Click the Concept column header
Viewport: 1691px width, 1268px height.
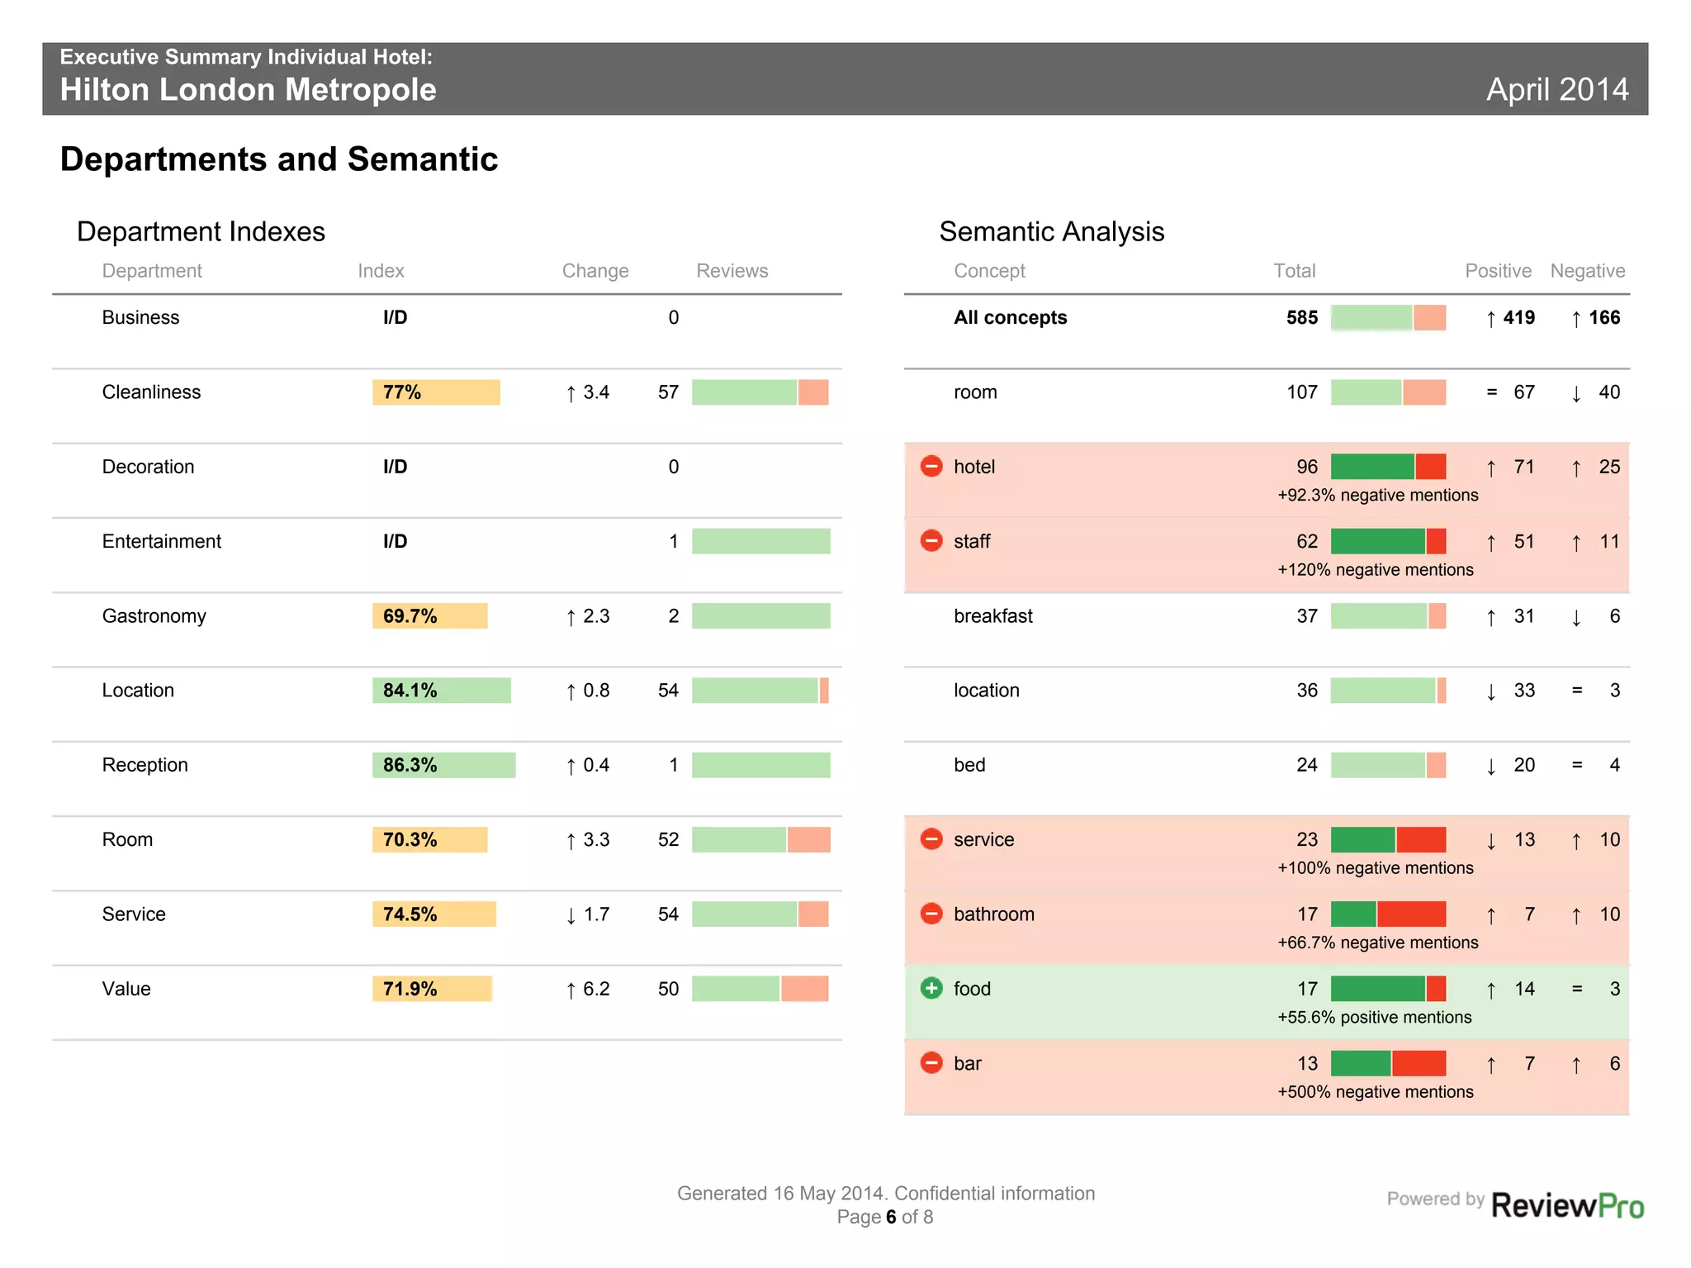988,271
